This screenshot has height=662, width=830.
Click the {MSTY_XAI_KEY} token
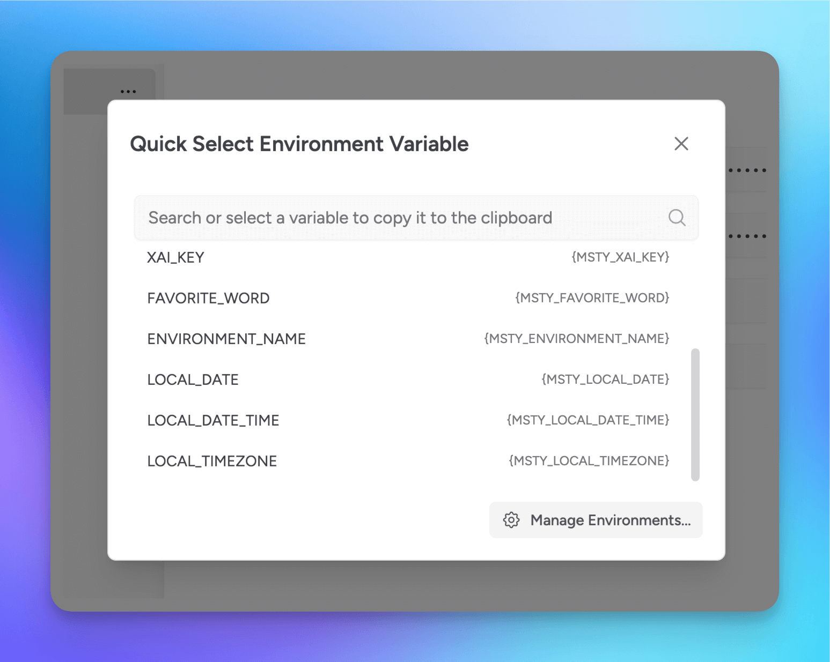(x=621, y=257)
